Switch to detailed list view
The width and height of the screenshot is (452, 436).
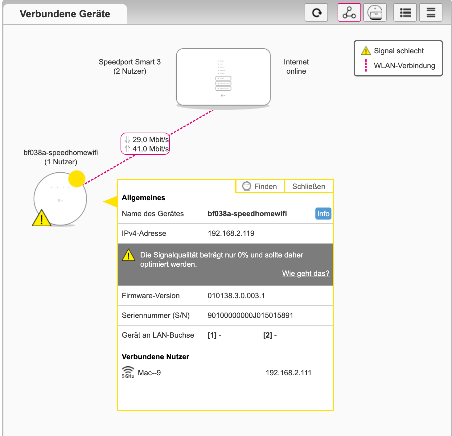[405, 12]
